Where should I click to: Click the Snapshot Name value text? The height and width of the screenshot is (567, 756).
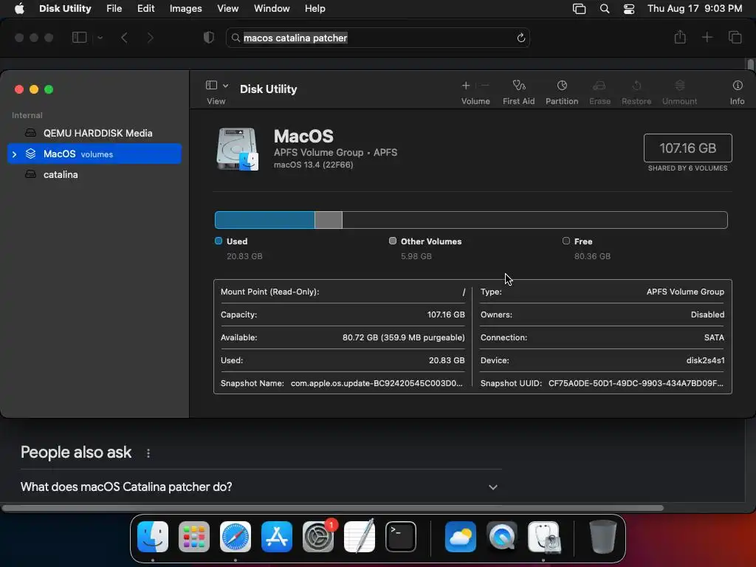pos(377,383)
